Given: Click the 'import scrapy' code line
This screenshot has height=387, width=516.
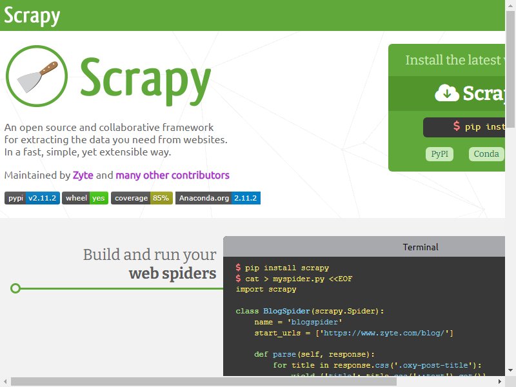Looking at the screenshot, I should click(266, 289).
